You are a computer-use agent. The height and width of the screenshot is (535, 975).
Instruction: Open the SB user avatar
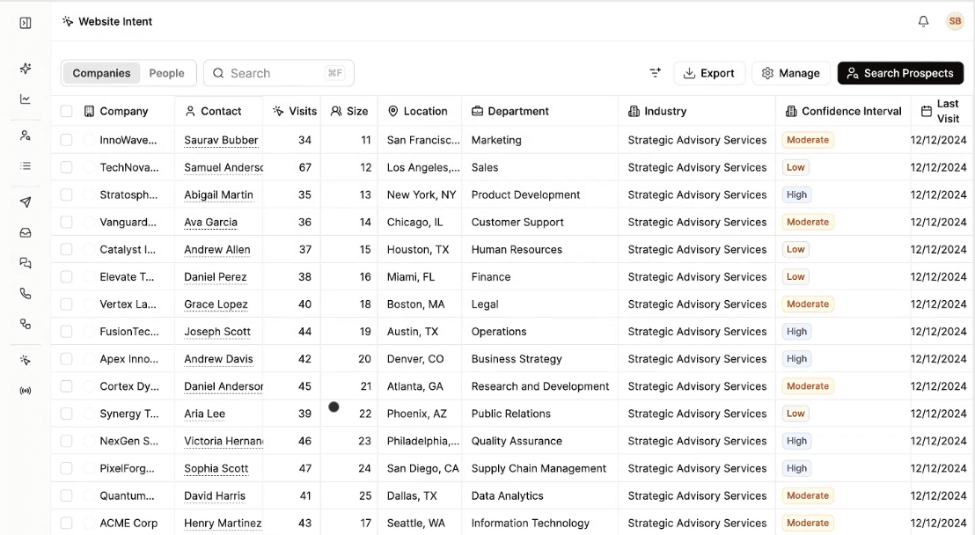point(955,21)
